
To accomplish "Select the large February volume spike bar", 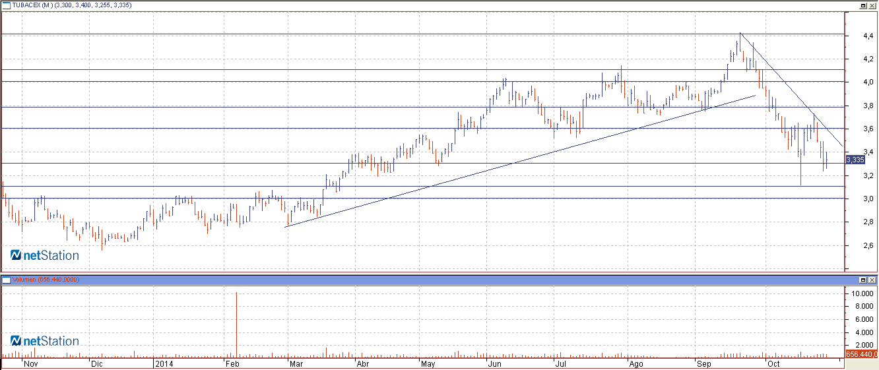I will pos(236,324).
